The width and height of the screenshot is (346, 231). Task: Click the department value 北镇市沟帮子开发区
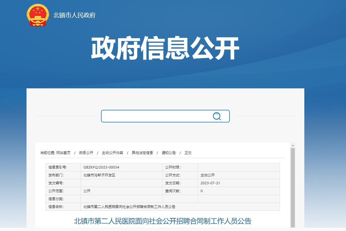(99, 175)
